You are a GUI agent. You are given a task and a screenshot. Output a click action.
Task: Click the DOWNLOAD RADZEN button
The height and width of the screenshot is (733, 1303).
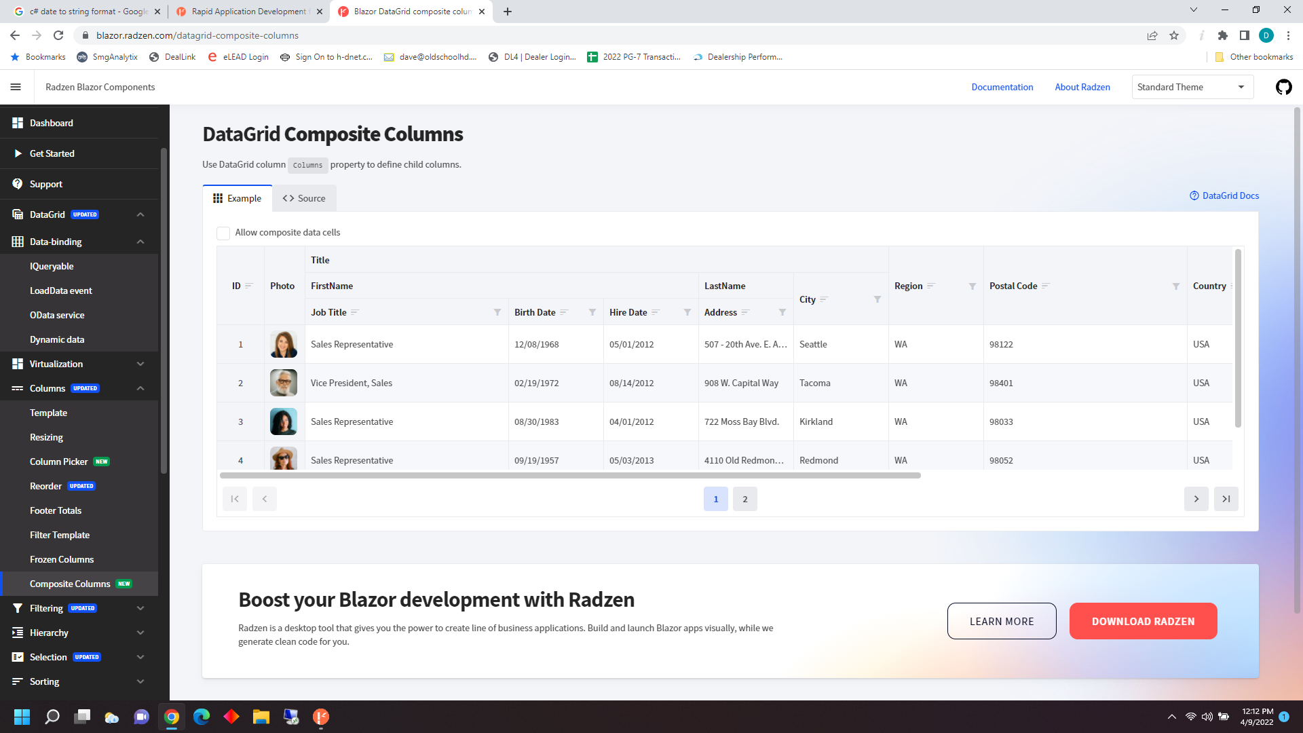(1143, 621)
